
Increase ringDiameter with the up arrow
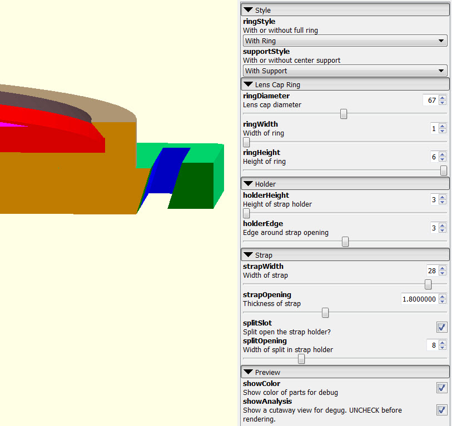click(443, 98)
